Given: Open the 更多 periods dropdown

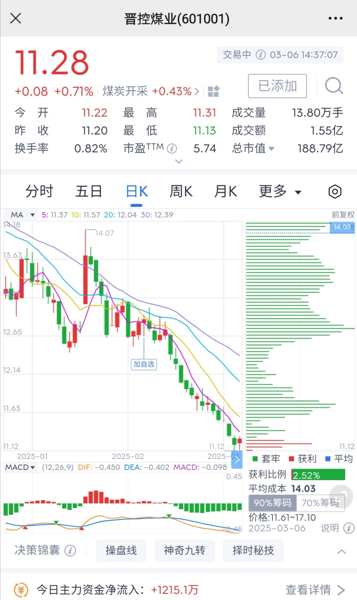Looking at the screenshot, I should pos(280,192).
